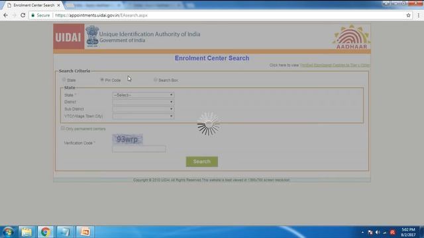The height and width of the screenshot is (238, 424).
Task: Click the verification code text field
Action: pyautogui.click(x=138, y=149)
